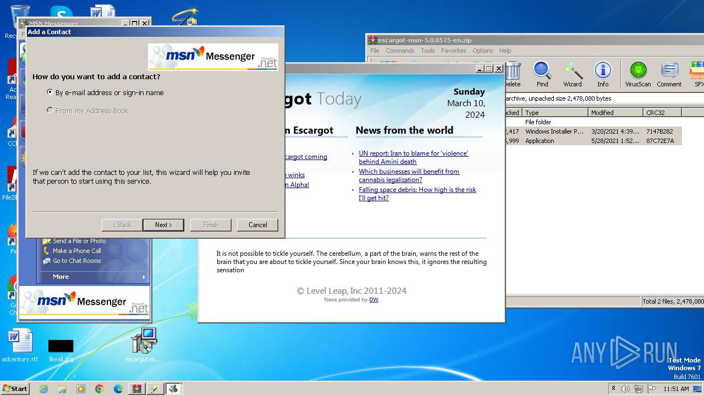Click the Back button in the wizard
The width and height of the screenshot is (704, 396).
tap(122, 225)
